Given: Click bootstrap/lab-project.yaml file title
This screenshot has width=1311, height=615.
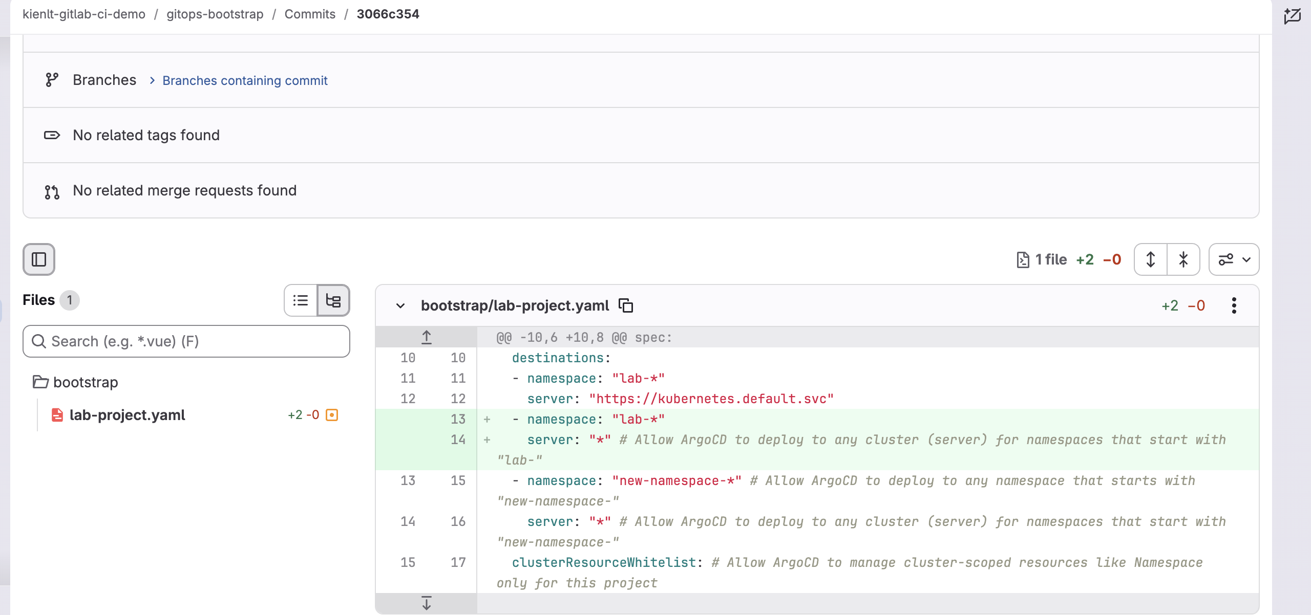Looking at the screenshot, I should point(515,305).
